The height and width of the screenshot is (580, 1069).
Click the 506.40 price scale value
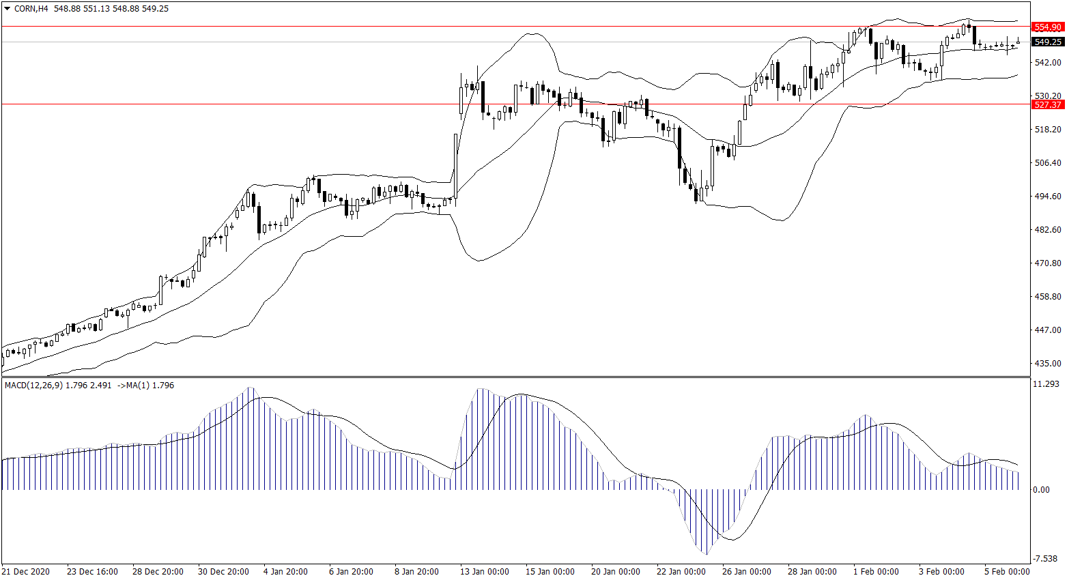click(1048, 163)
